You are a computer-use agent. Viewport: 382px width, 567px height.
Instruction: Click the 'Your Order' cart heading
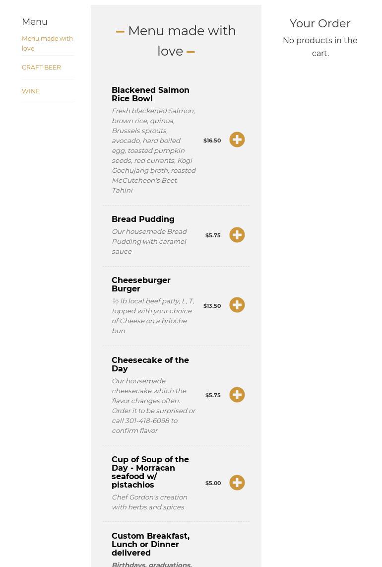coord(319,23)
